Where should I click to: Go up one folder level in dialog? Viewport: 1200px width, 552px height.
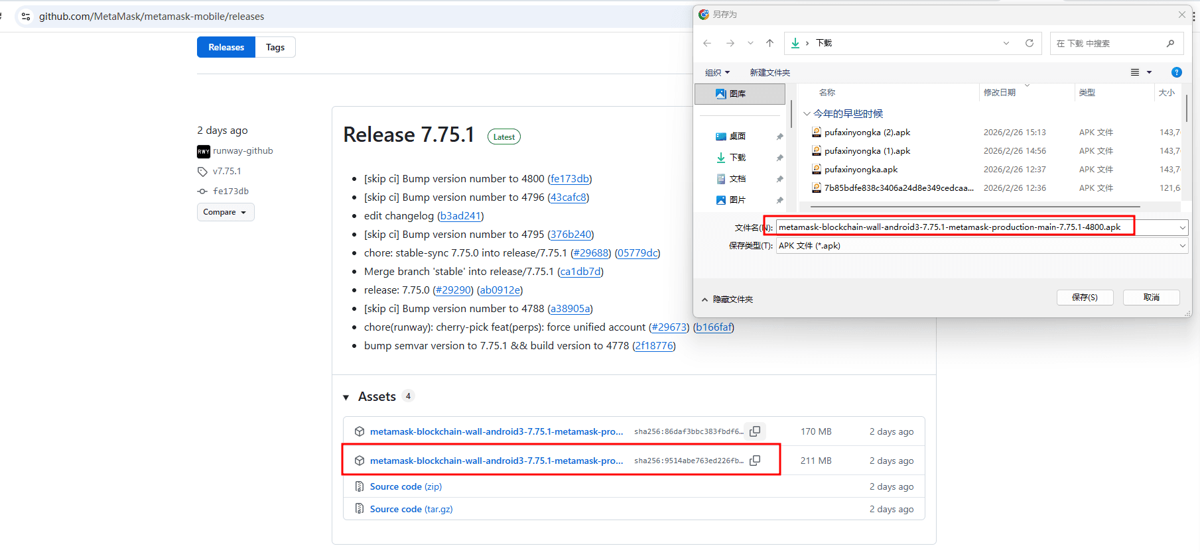point(769,43)
